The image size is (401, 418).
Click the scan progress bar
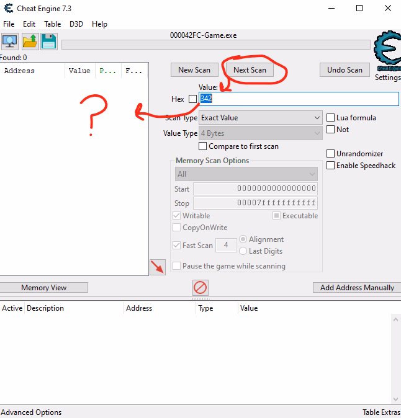coord(216,45)
